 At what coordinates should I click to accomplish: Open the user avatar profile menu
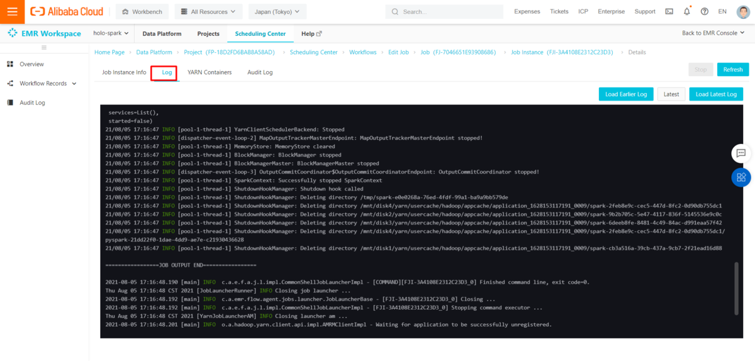743,11
